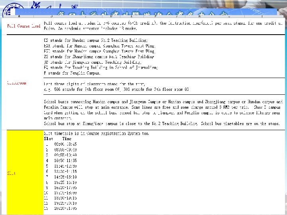
Task: Select line 'Z2 stands for Zhangjiang campus' building
Action: [x=99, y=57]
